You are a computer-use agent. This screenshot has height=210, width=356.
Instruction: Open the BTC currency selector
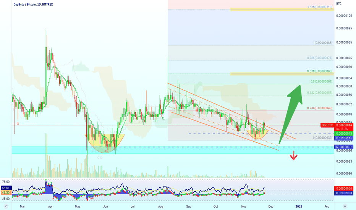pyautogui.click(x=339, y=4)
